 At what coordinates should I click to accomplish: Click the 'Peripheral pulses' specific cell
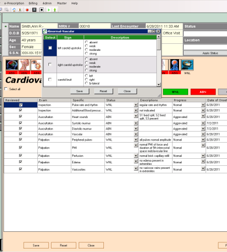(x=88, y=140)
